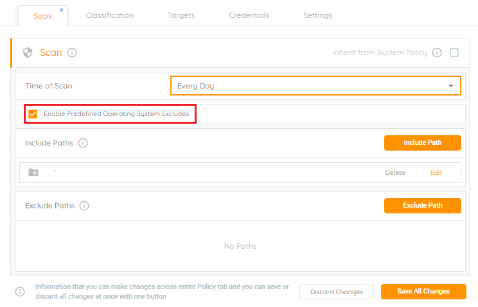Image resolution: width=478 pixels, height=307 pixels.
Task: Open the Targets tab
Action: click(x=181, y=15)
